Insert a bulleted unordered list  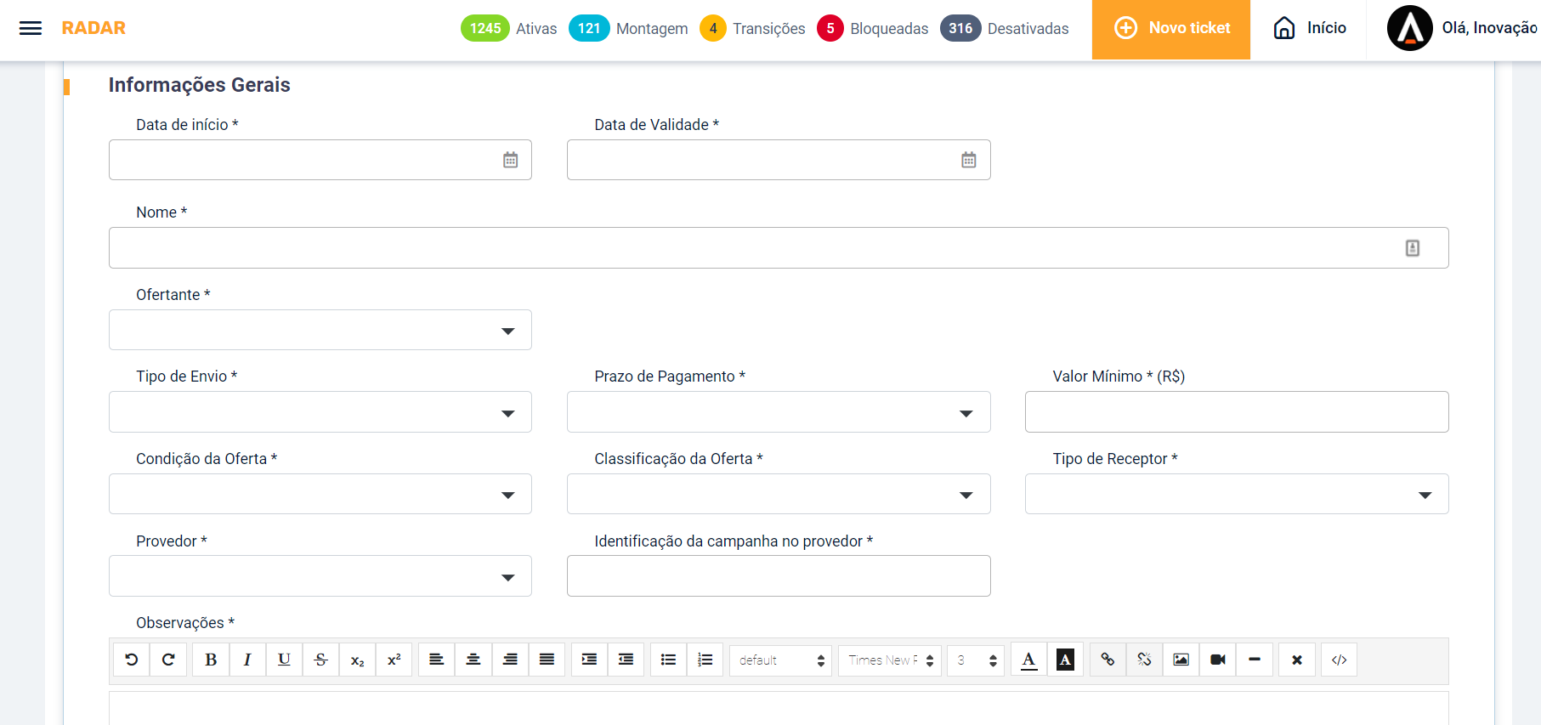coord(668,660)
